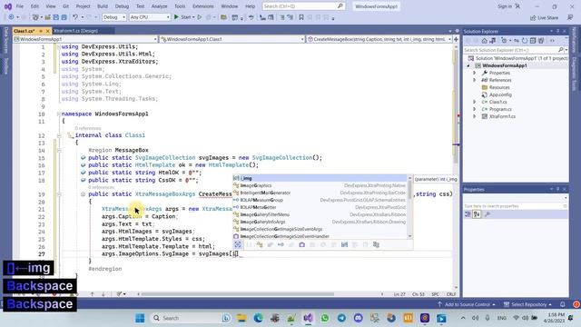Image resolution: width=581 pixels, height=327 pixels.
Task: Open the Project menu
Action: [x=83, y=6]
